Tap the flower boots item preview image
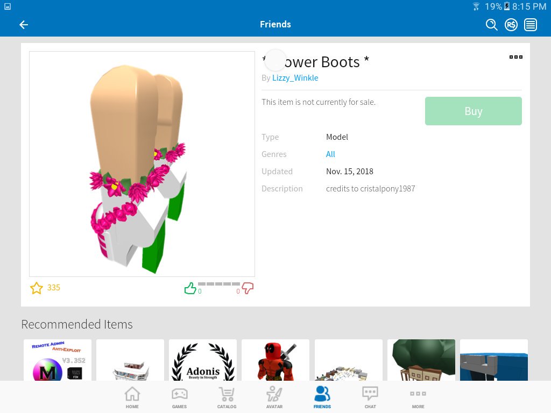Viewport: 551px width, 413px height. click(x=142, y=164)
